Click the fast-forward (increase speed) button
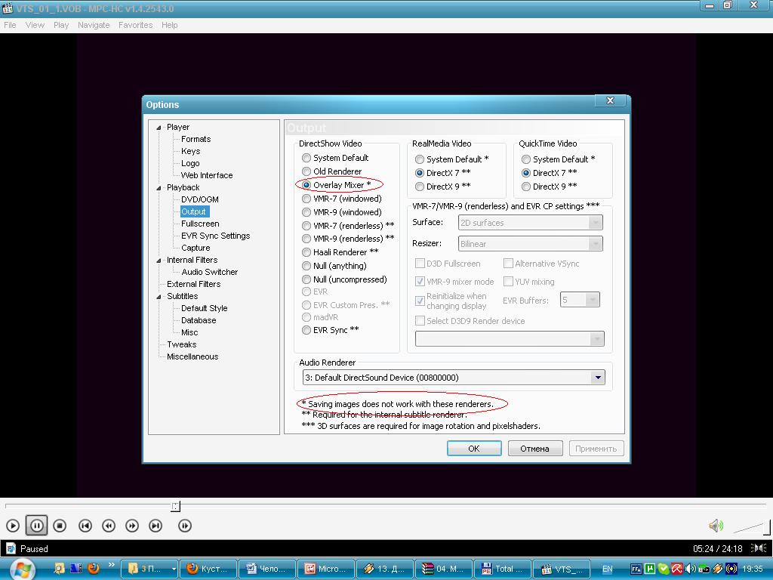773x580 pixels. point(132,526)
